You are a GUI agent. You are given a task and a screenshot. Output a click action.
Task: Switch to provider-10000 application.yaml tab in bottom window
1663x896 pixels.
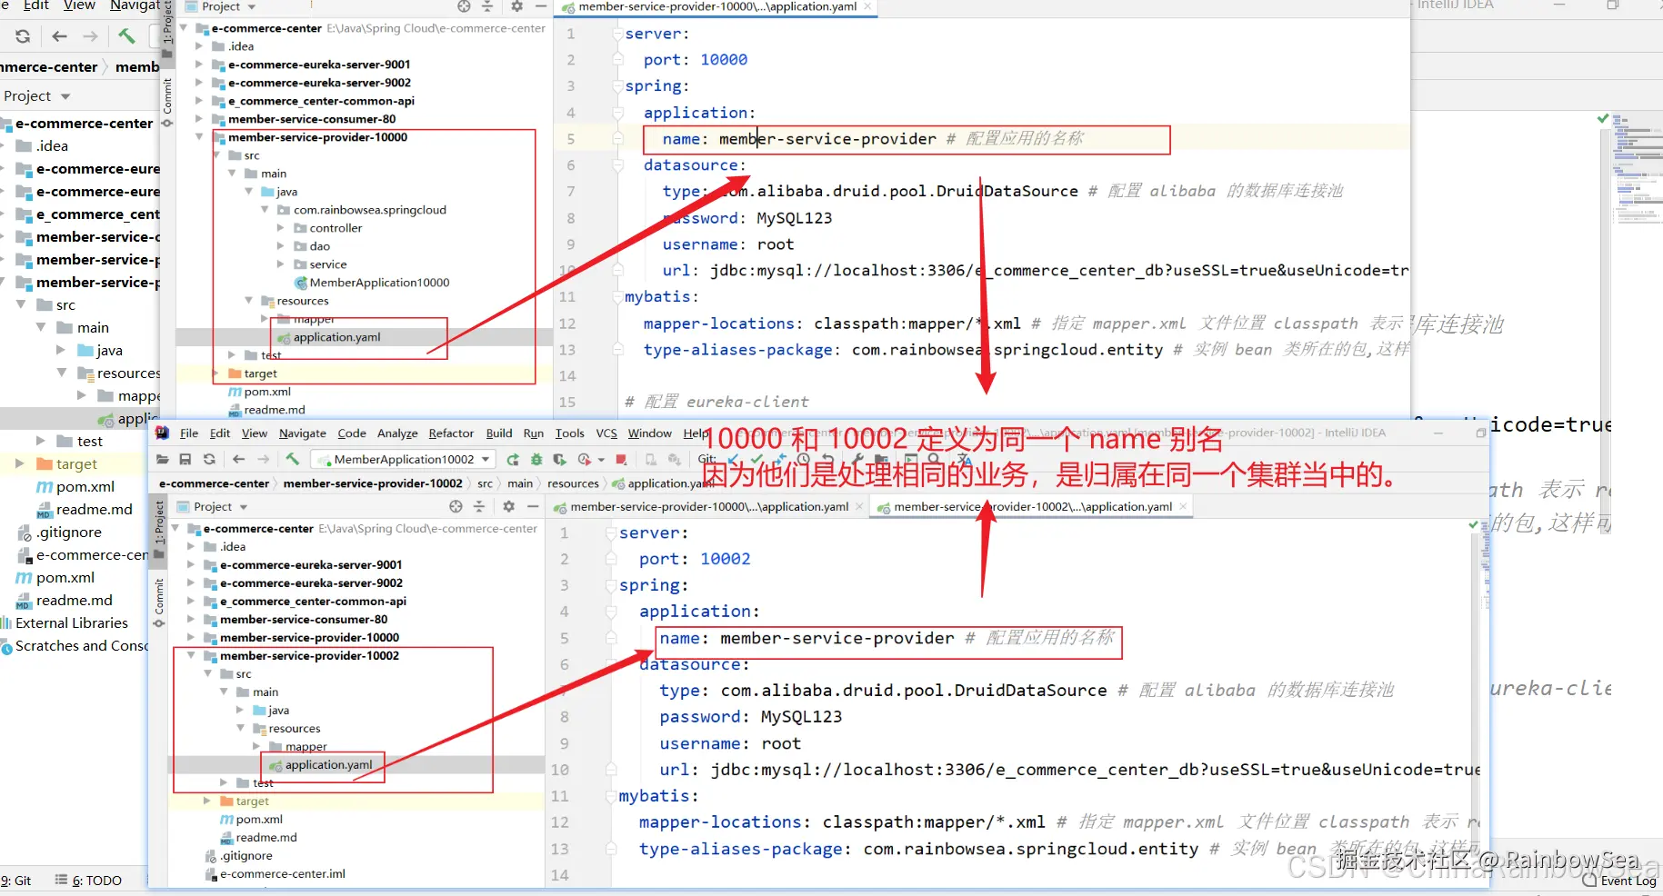(709, 506)
